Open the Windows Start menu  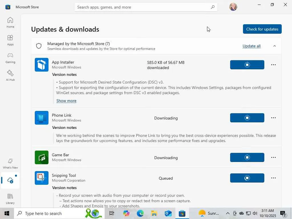pyautogui.click(x=7, y=213)
